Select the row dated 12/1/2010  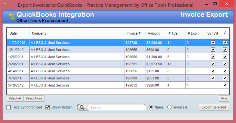coord(118,50)
